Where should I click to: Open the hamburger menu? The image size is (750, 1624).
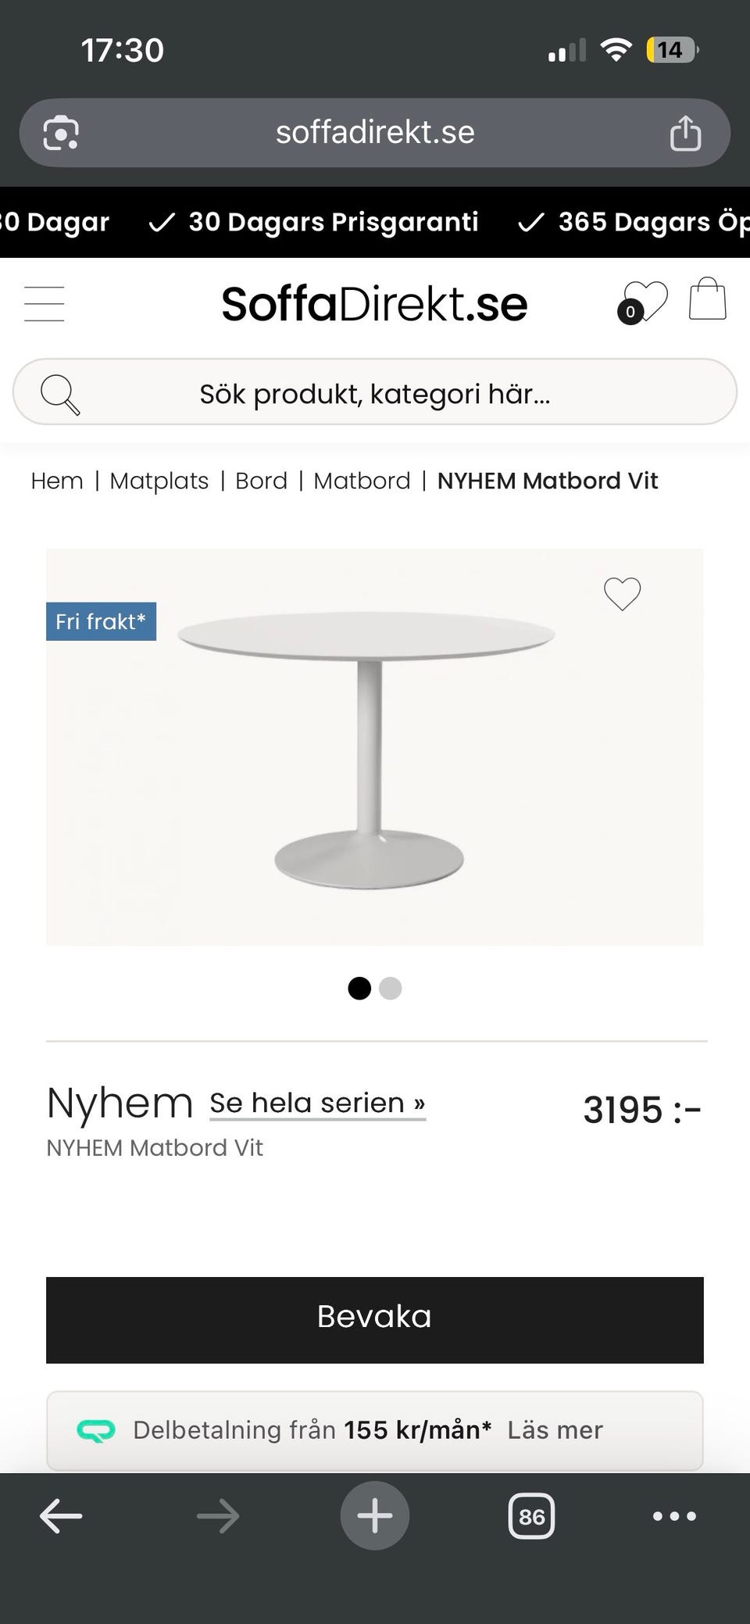click(x=45, y=303)
